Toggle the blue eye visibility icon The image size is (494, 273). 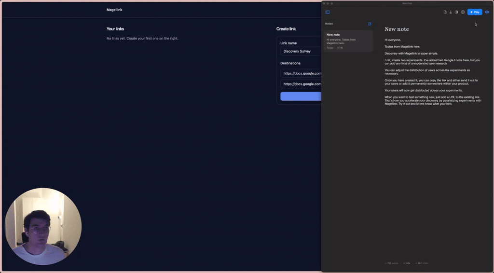coord(487,12)
